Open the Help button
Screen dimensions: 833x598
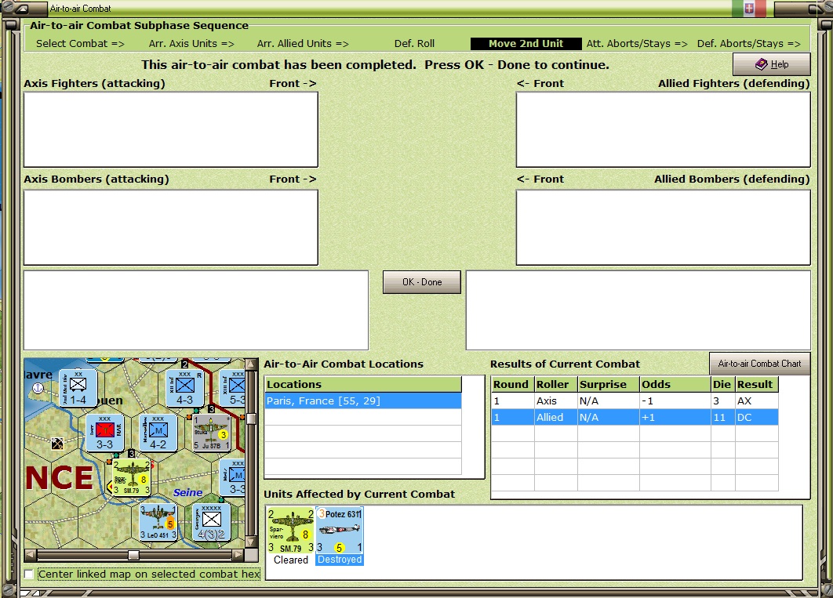[771, 64]
